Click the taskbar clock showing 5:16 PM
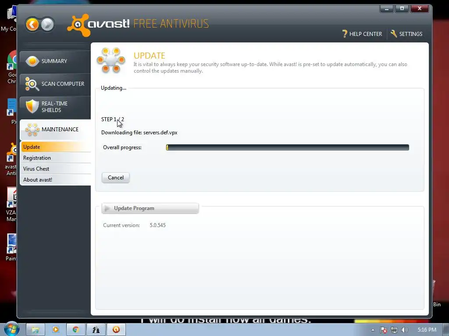Image resolution: width=449 pixels, height=336 pixels. point(427,330)
